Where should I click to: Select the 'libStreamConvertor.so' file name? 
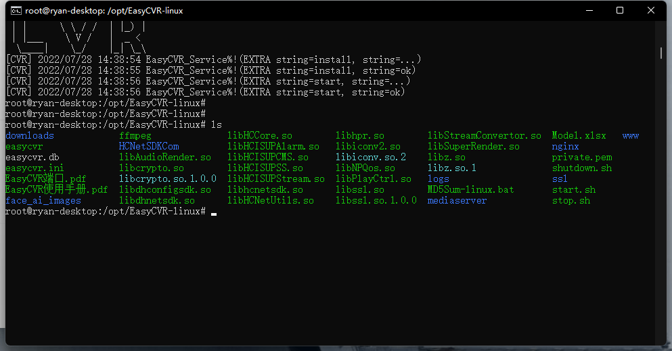(485, 136)
